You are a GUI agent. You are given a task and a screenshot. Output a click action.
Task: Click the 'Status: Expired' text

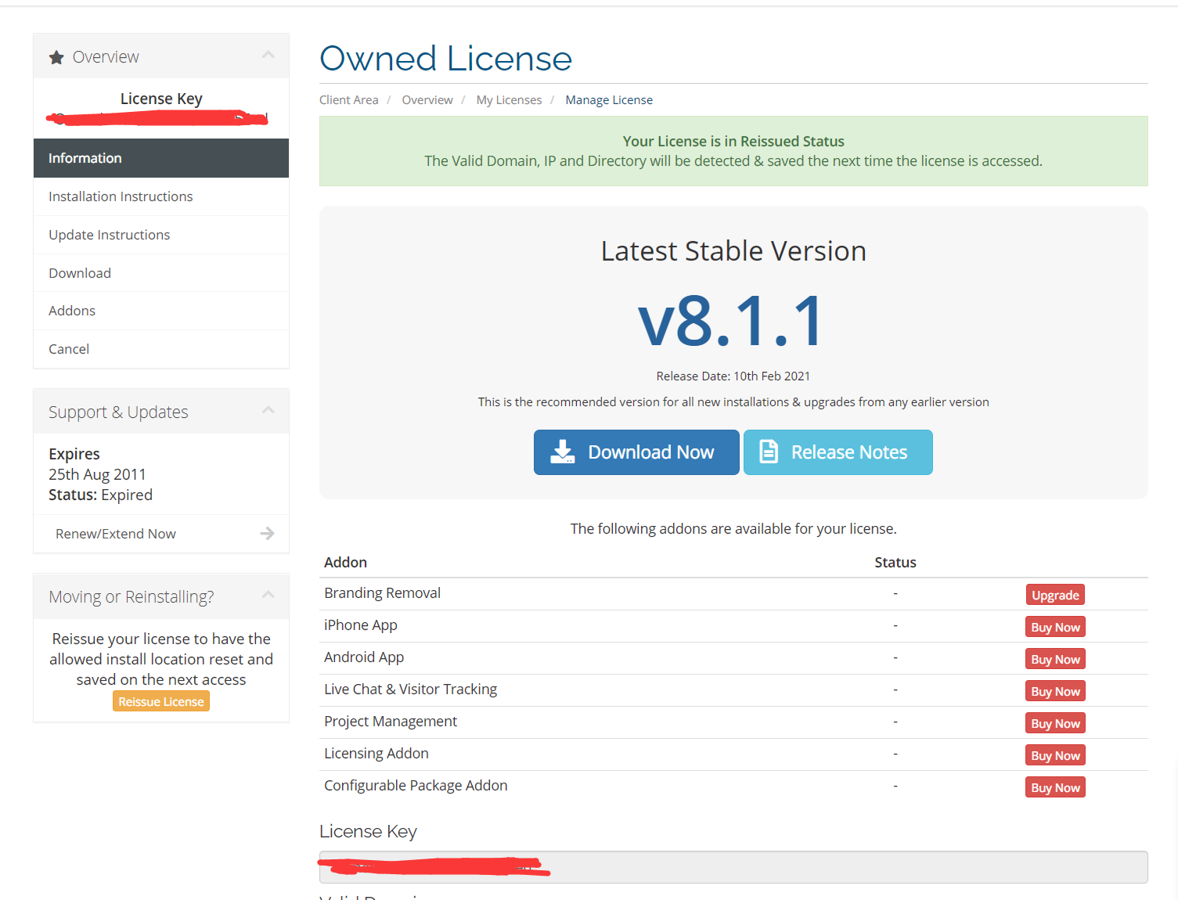click(100, 495)
